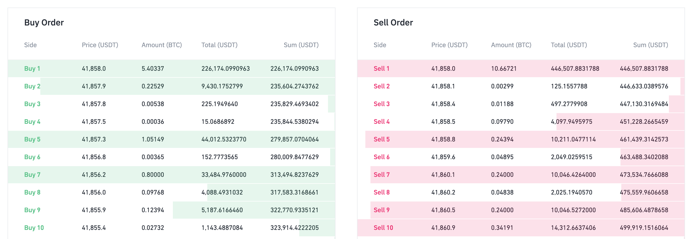Click buy price 41,855.4
The image size is (692, 239).
(94, 228)
